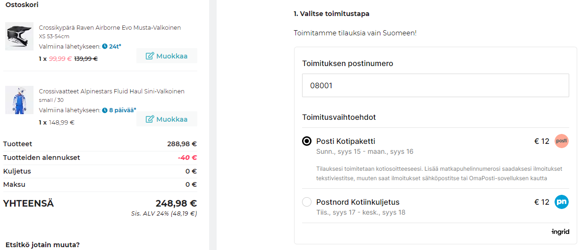Click the Posti Kotipaketti option label
Image resolution: width=581 pixels, height=250 pixels.
[x=345, y=141]
